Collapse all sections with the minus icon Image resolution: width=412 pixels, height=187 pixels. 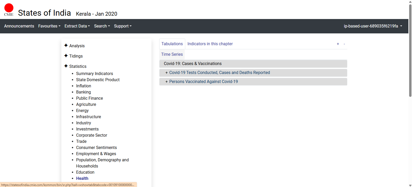(x=344, y=44)
